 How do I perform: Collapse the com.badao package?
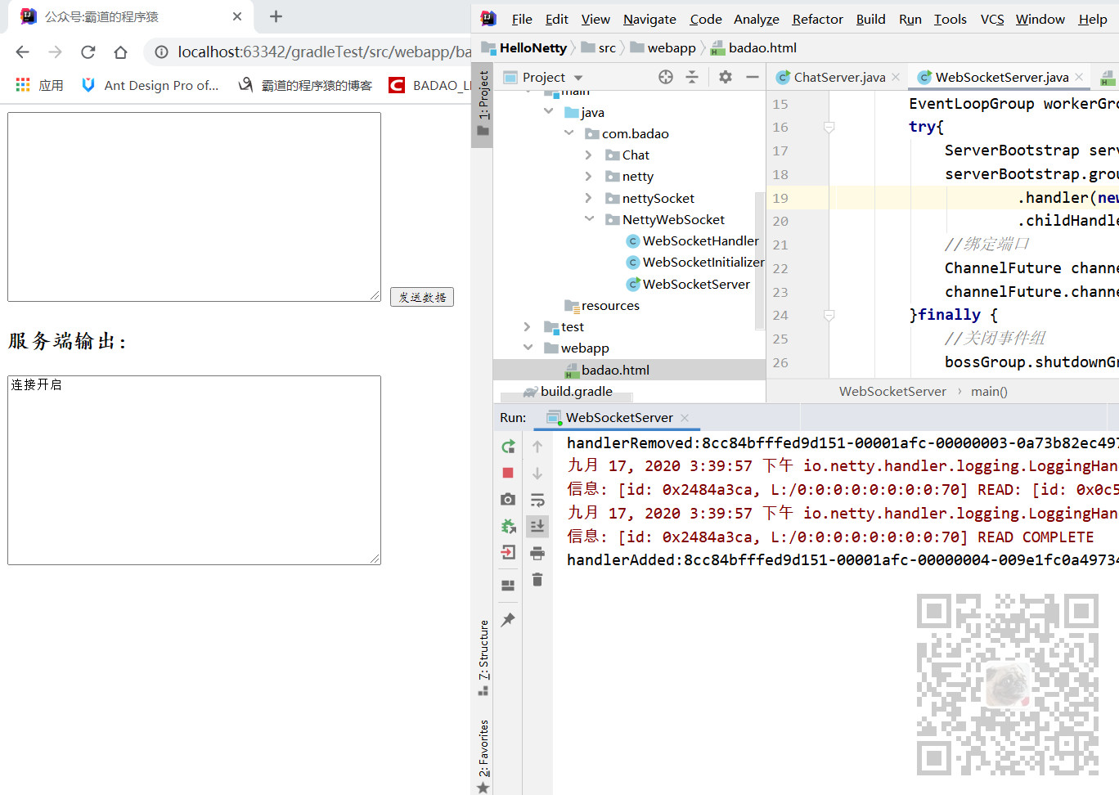point(568,132)
